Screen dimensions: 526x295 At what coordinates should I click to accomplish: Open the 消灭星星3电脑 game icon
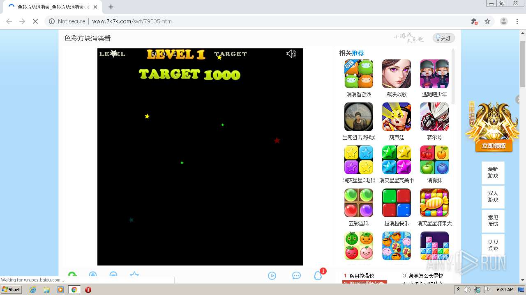click(x=359, y=160)
